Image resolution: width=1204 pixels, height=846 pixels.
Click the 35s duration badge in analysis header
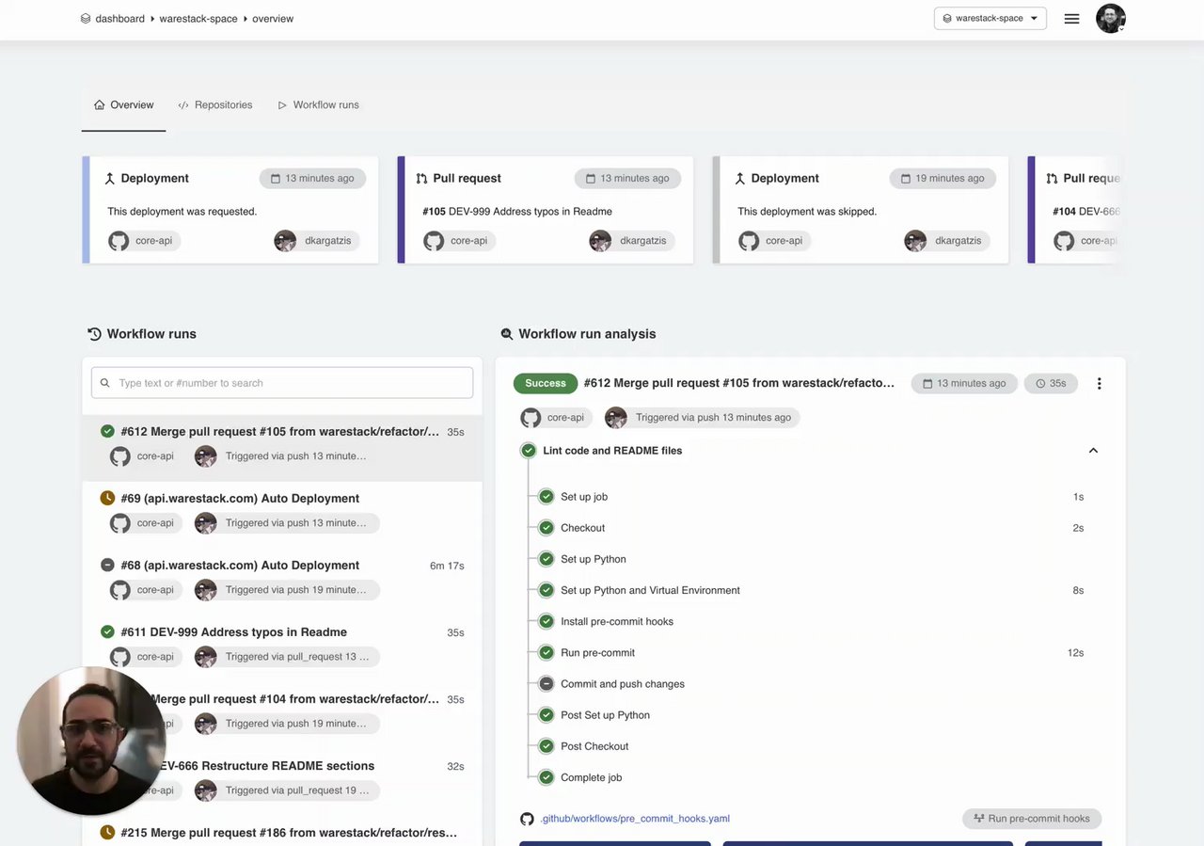tap(1051, 383)
